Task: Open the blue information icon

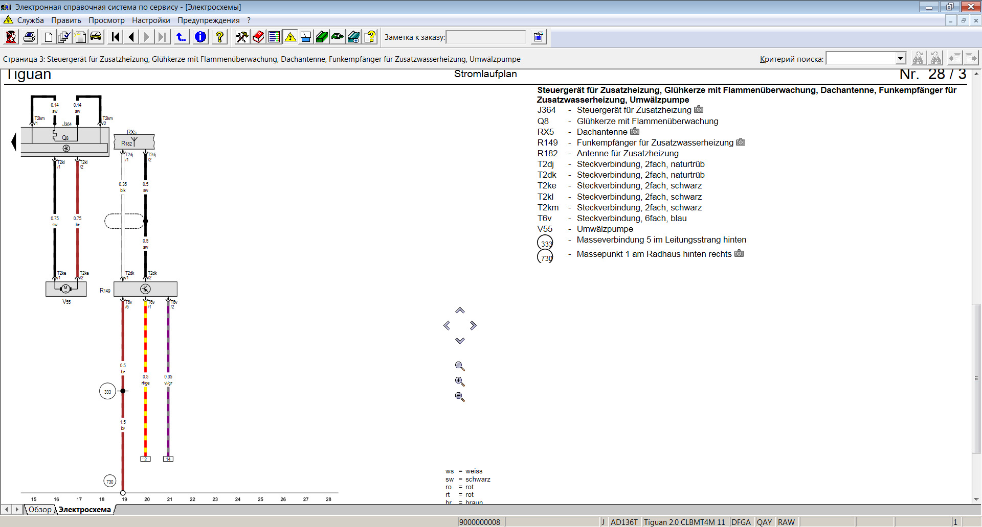Action: click(x=200, y=37)
